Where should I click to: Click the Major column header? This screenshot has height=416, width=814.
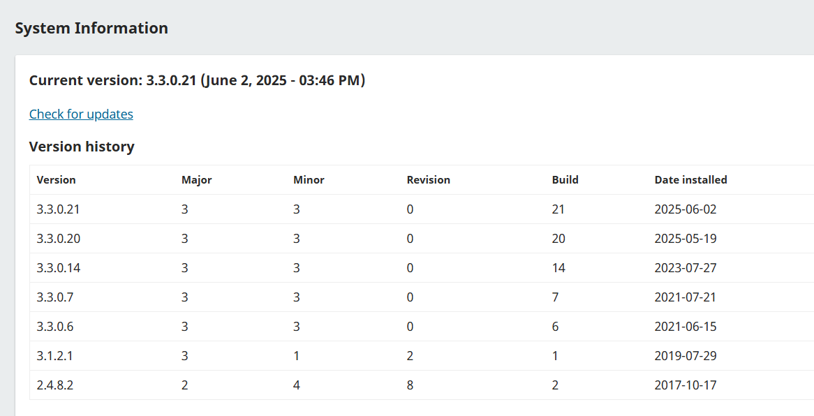coord(196,179)
